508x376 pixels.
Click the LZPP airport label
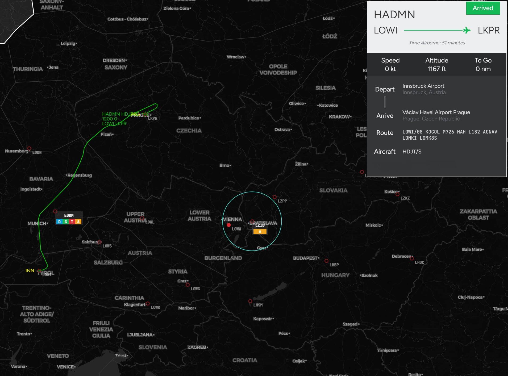click(282, 201)
